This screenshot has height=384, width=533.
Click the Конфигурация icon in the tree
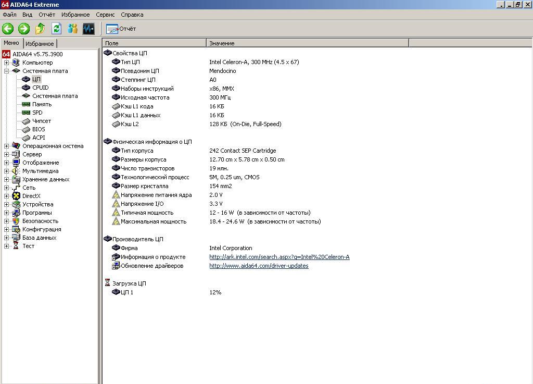point(16,229)
